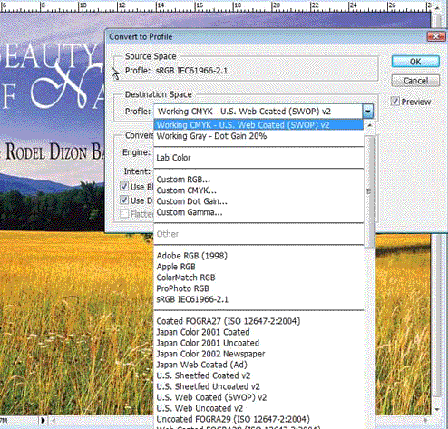Select Japan Web Coated (Ad)

258,365
